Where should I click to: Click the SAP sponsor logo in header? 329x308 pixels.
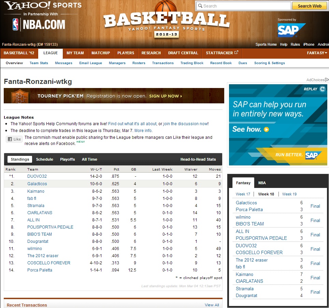tap(291, 30)
